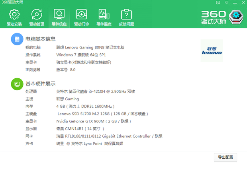The width and height of the screenshot is (247, 171).
Task: Select the Lynx Point 高保真音频 text
Action: coord(90,144)
